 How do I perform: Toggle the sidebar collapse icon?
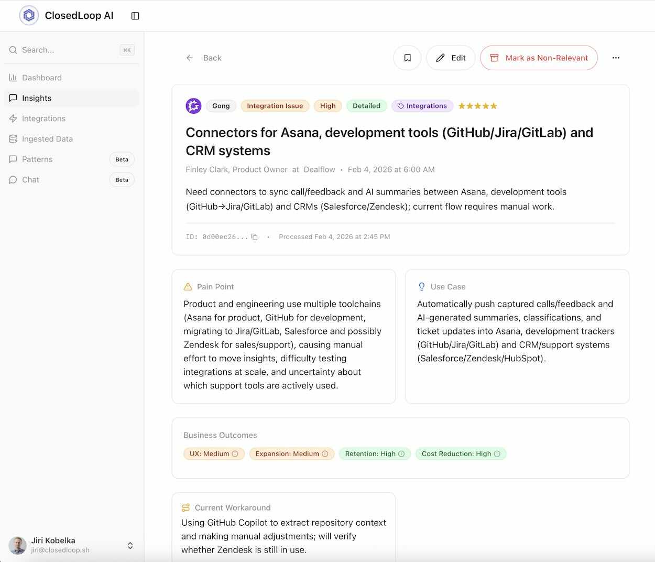[135, 16]
